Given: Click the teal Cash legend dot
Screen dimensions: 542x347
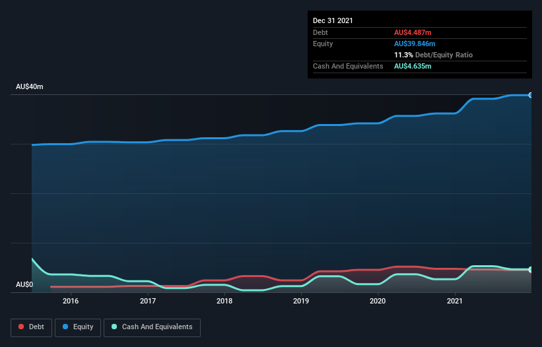Looking at the screenshot, I should [x=114, y=327].
